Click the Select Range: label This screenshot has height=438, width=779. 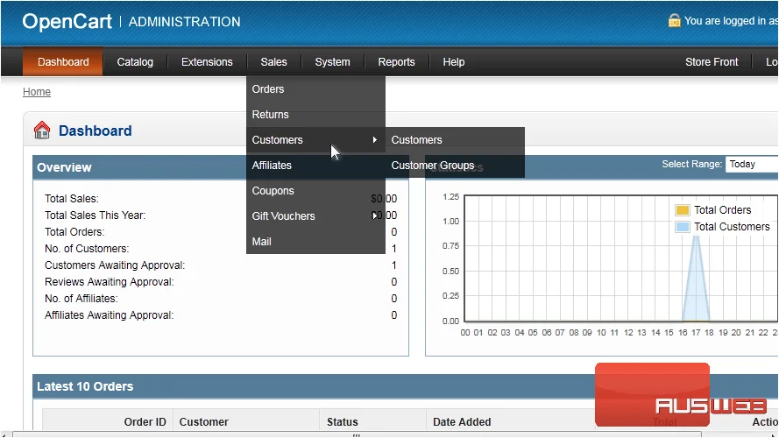(691, 164)
